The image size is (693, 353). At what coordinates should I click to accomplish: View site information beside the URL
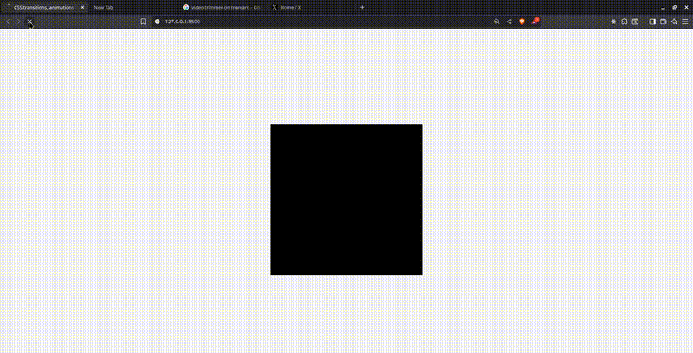click(157, 21)
